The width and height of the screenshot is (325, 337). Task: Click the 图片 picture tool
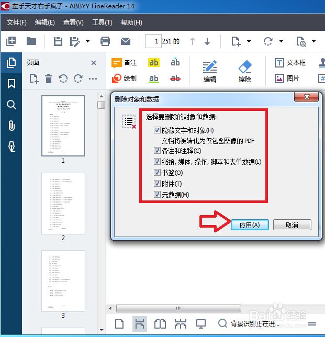pos(287,78)
